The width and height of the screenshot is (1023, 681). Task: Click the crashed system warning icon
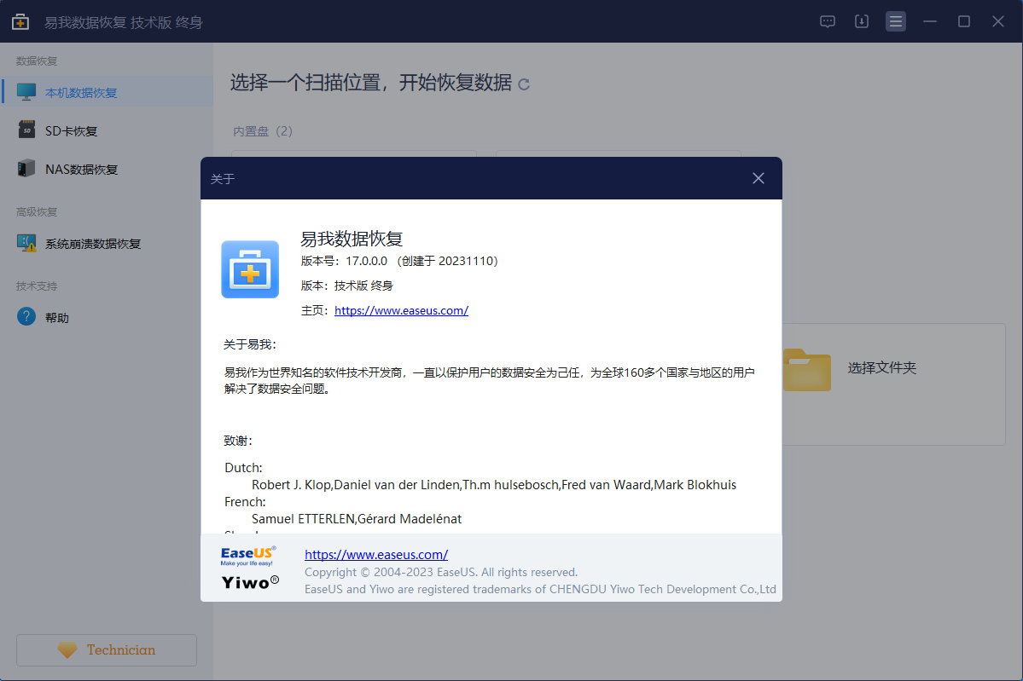(x=26, y=243)
